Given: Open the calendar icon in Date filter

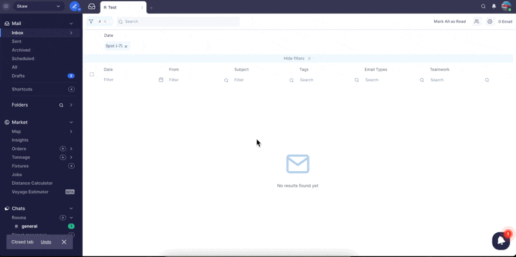Looking at the screenshot, I should [161, 79].
